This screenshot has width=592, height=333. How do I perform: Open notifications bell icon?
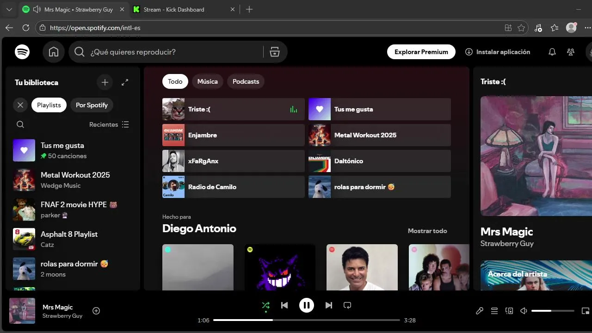[552, 52]
